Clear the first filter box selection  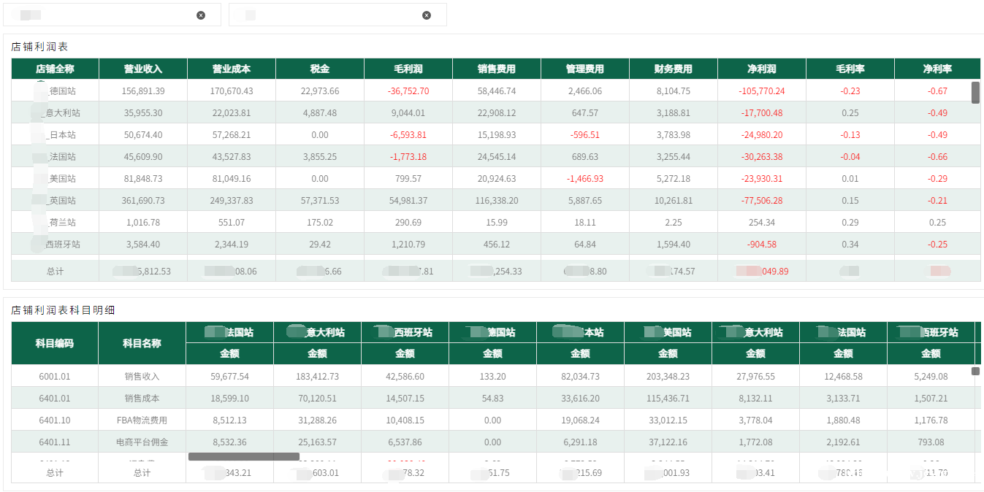coord(201,15)
